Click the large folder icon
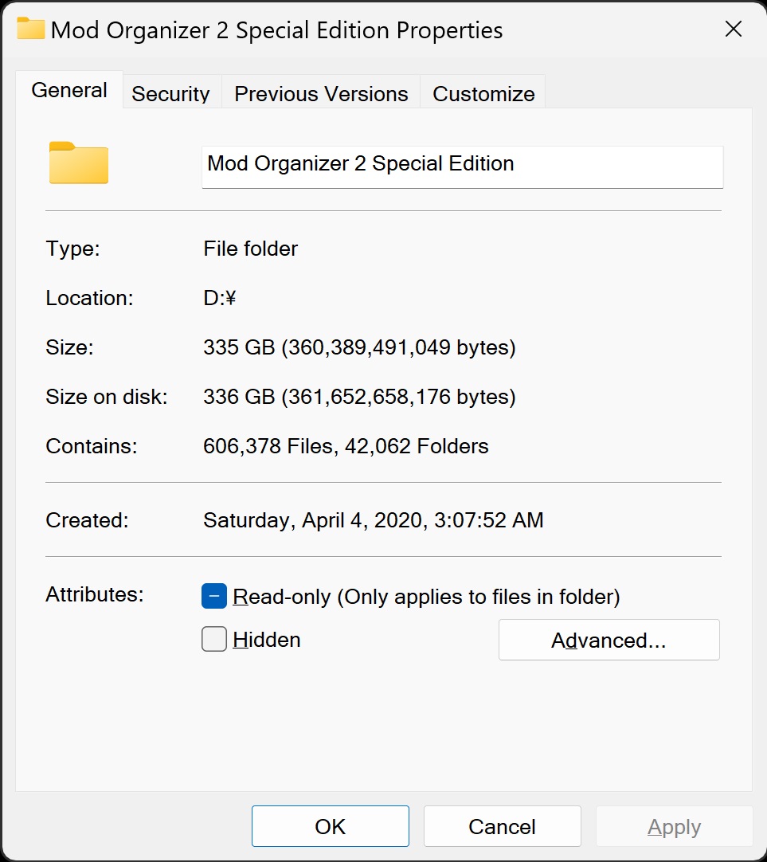This screenshot has height=862, width=767. pos(79,163)
